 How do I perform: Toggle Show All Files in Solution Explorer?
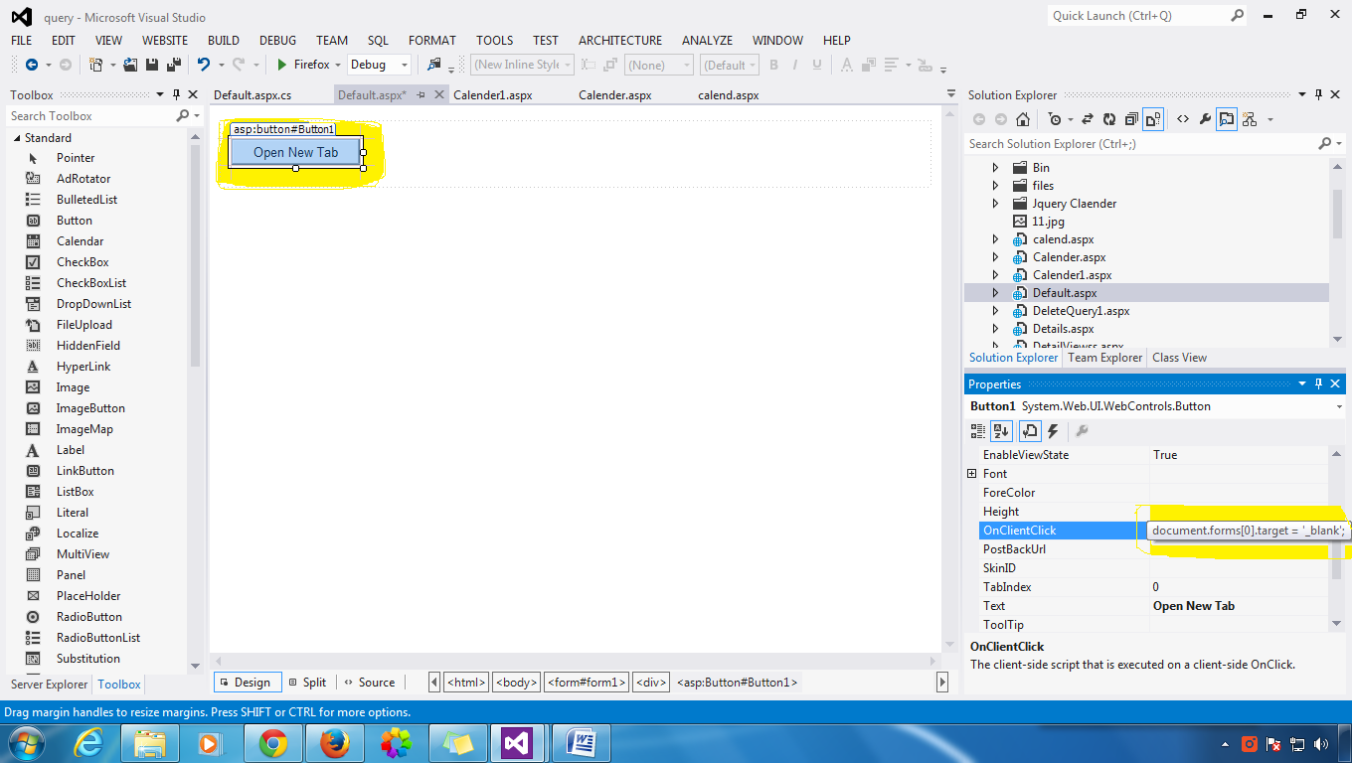pos(1153,119)
